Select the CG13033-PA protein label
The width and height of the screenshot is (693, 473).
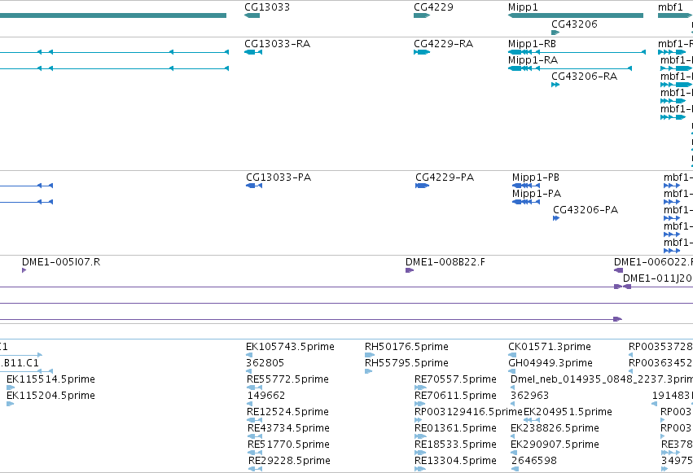pos(279,177)
